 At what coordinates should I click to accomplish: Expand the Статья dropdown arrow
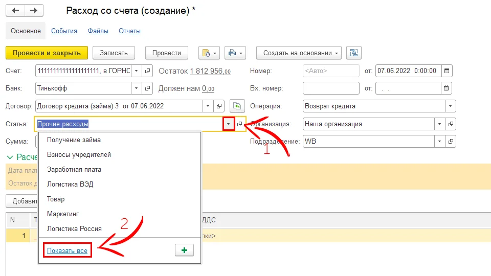229,124
